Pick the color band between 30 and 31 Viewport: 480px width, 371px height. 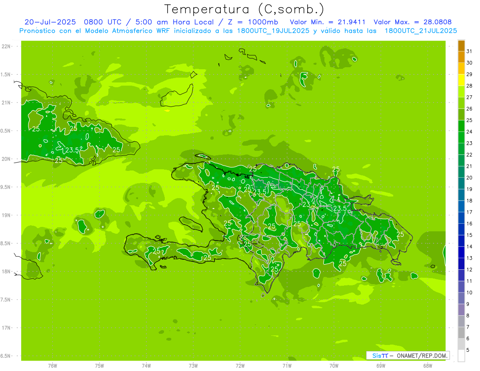pos(461,58)
